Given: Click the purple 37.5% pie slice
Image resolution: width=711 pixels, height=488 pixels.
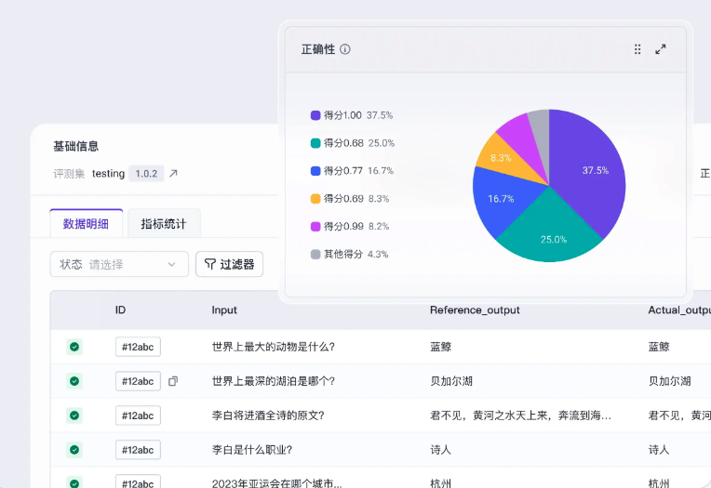Looking at the screenshot, I should click(x=591, y=172).
